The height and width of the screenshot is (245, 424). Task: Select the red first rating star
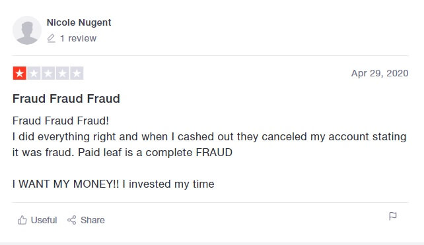click(19, 73)
